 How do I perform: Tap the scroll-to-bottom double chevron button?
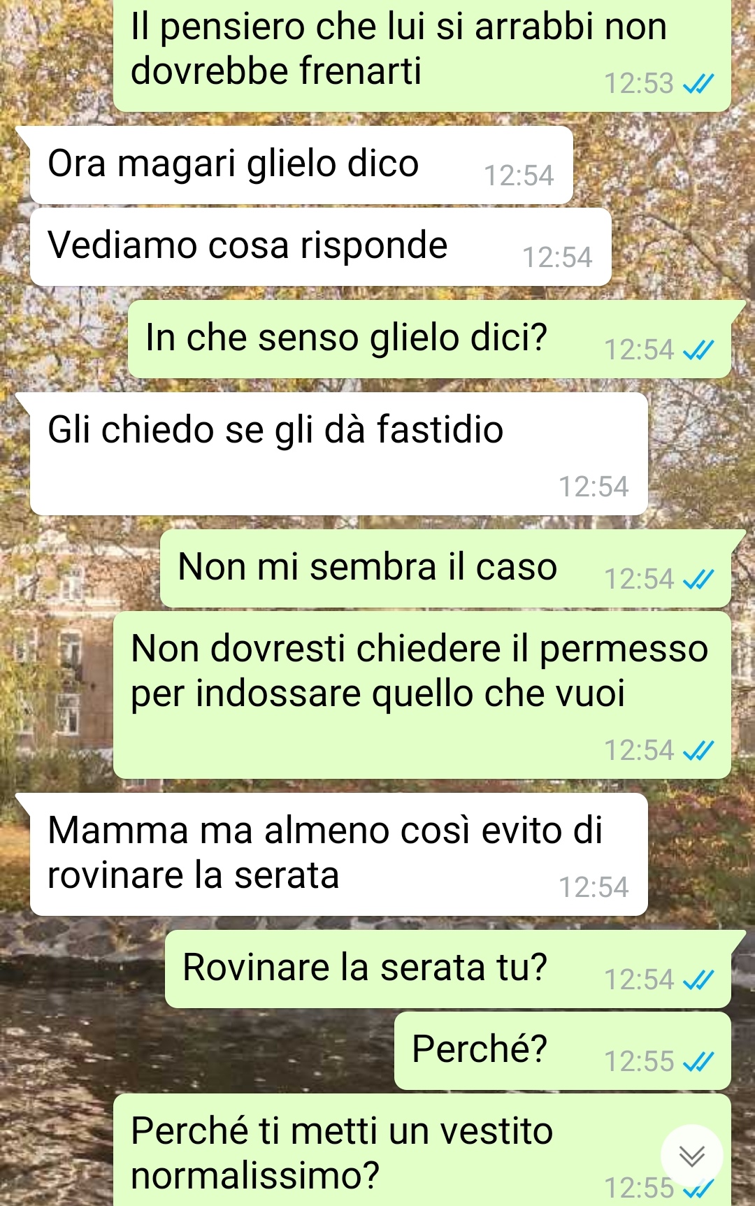tap(691, 1156)
